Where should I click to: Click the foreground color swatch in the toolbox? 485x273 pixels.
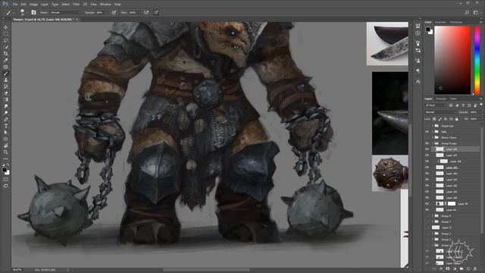point(4,170)
